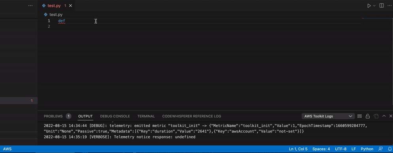Image resolution: width=393 pixels, height=153 pixels.
Task: Click the def keyword on line 1
Action: (x=62, y=21)
